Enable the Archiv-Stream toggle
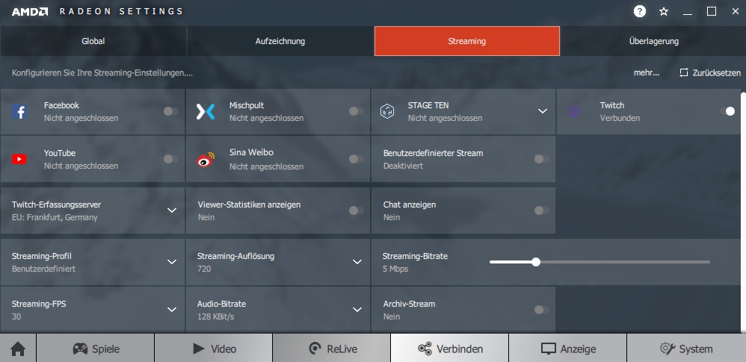 click(x=541, y=310)
